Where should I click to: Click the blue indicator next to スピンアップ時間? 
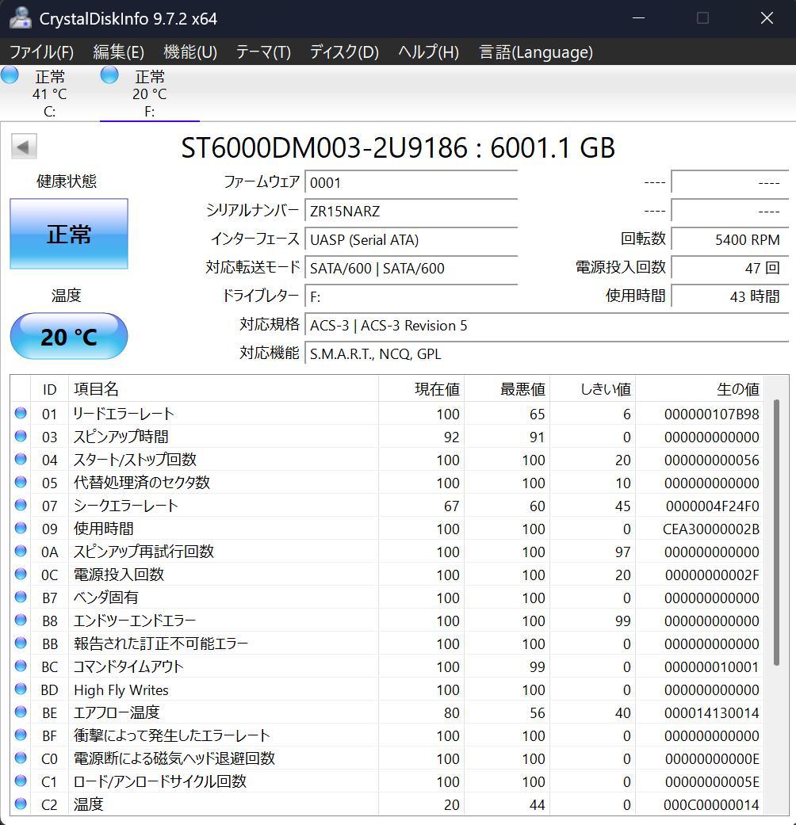point(20,436)
